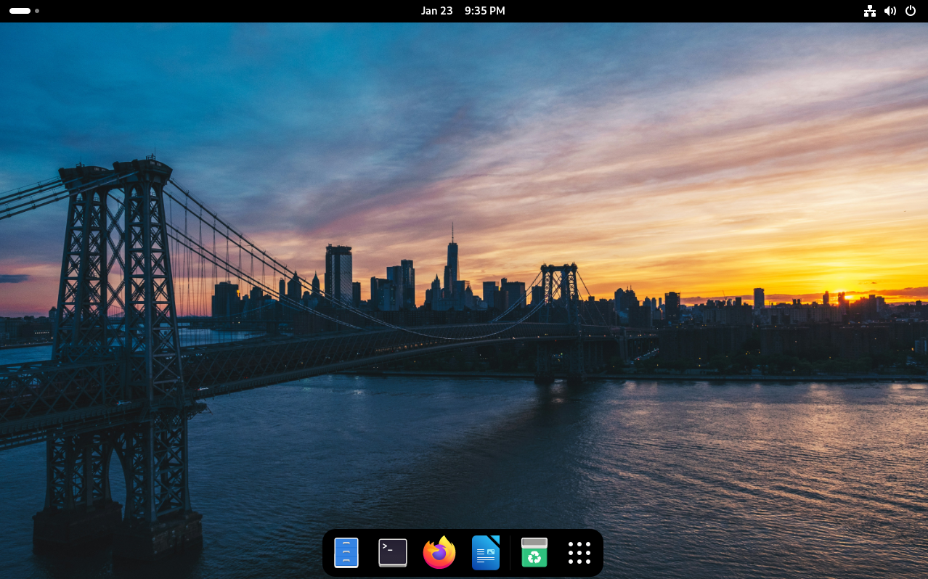Toggle the Activities overview pill
The image size is (928, 579).
tap(18, 11)
